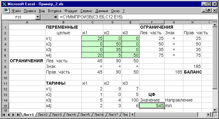Open the Файл menu
219x119 pixels.
pyautogui.click(x=16, y=11)
